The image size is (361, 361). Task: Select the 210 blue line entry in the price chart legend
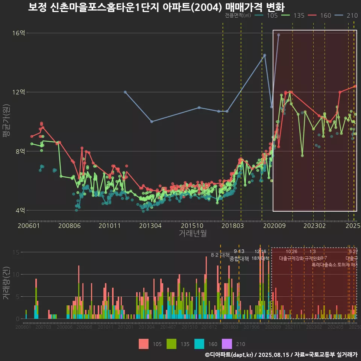click(346, 15)
